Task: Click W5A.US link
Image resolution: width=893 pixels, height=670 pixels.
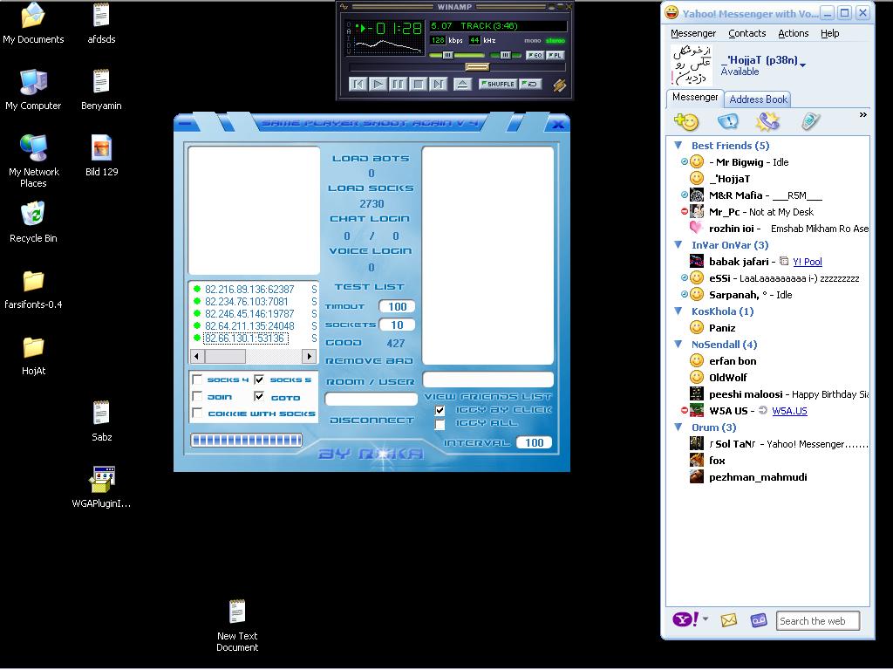Action: click(789, 411)
